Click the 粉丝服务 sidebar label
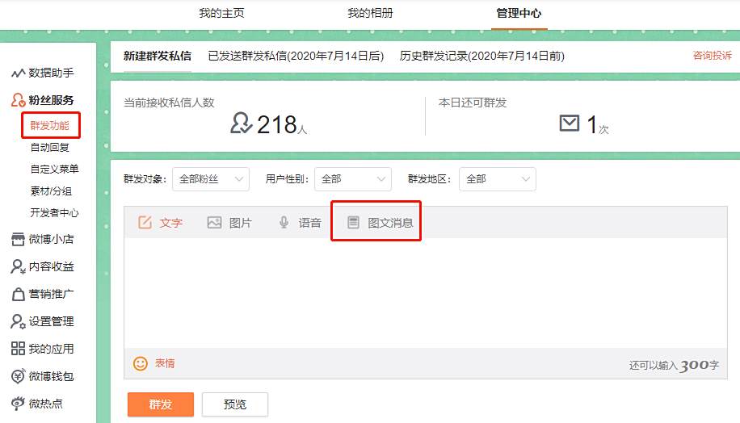Image resolution: width=740 pixels, height=423 pixels. [51, 100]
